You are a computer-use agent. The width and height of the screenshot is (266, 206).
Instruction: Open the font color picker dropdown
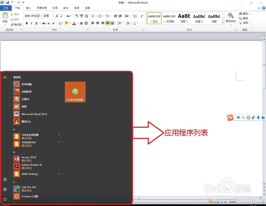click(77, 23)
